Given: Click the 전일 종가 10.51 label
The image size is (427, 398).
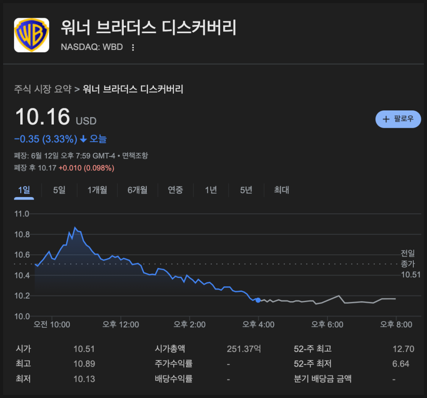Looking at the screenshot, I should tap(410, 264).
